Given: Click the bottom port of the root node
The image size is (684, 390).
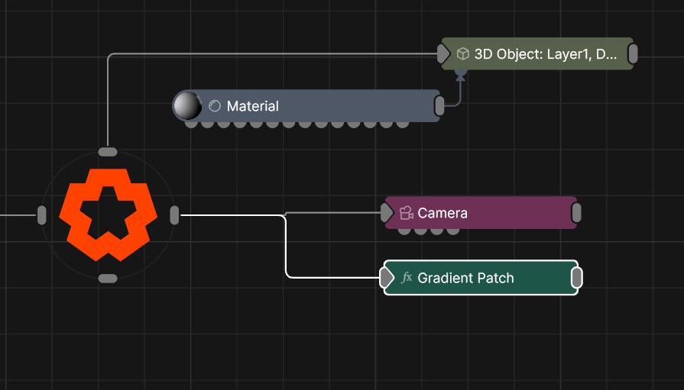Looking at the screenshot, I should tap(108, 279).
